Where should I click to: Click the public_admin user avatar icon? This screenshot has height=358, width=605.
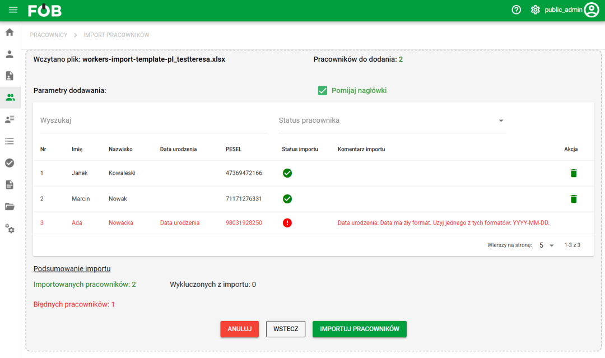coord(592,10)
